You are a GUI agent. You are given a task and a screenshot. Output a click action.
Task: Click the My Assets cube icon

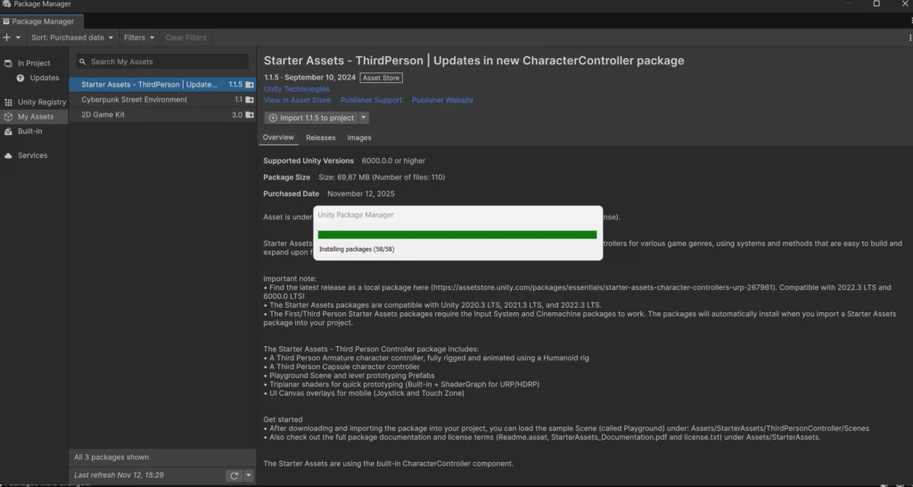(x=8, y=117)
